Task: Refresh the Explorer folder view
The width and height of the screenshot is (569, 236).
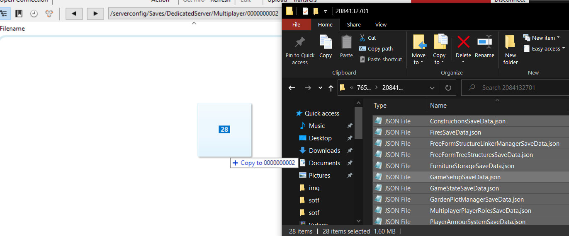Action: point(448,88)
